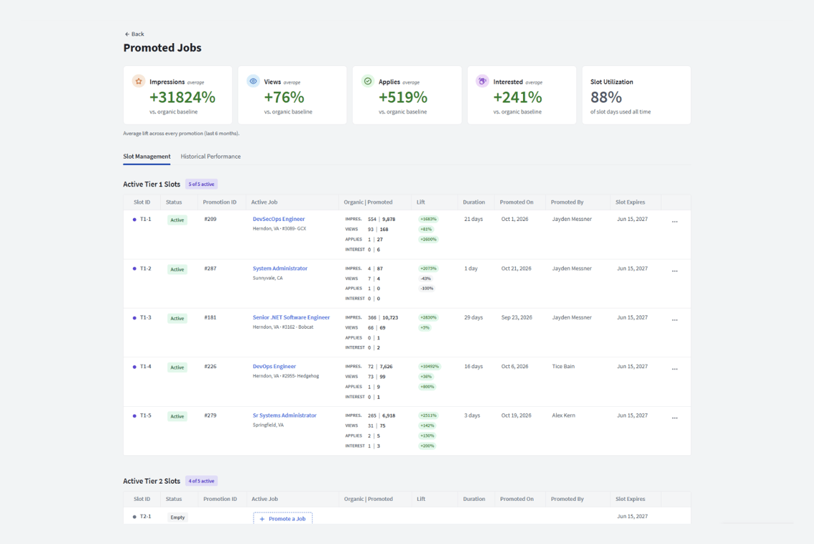Click the slot ID T1-5
Viewport: 814px width, 544px height.
(145, 416)
